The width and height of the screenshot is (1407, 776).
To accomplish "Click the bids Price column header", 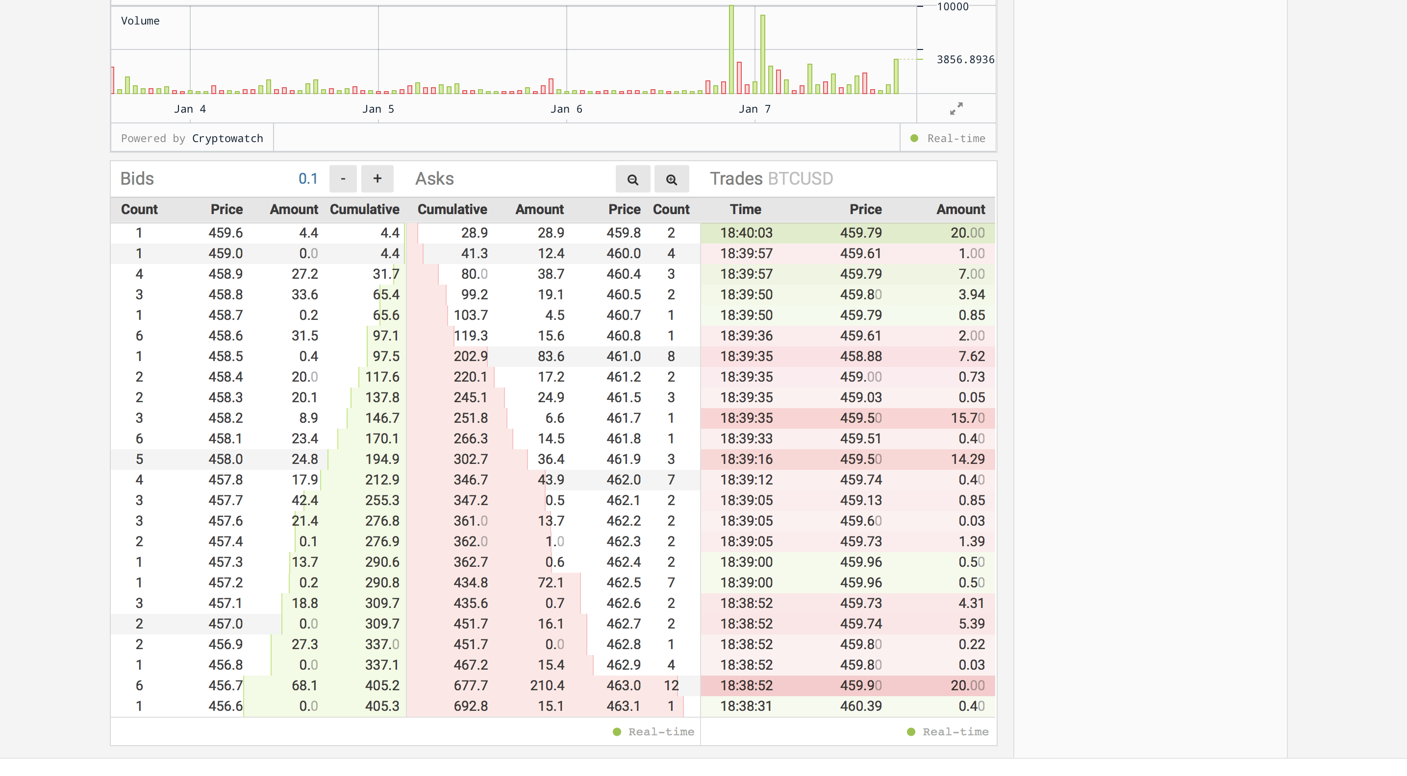I will [x=226, y=210].
